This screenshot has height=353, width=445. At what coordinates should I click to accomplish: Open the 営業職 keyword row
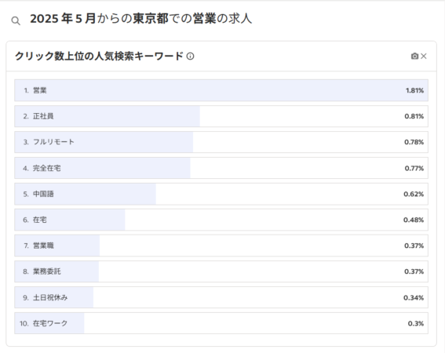click(x=221, y=246)
